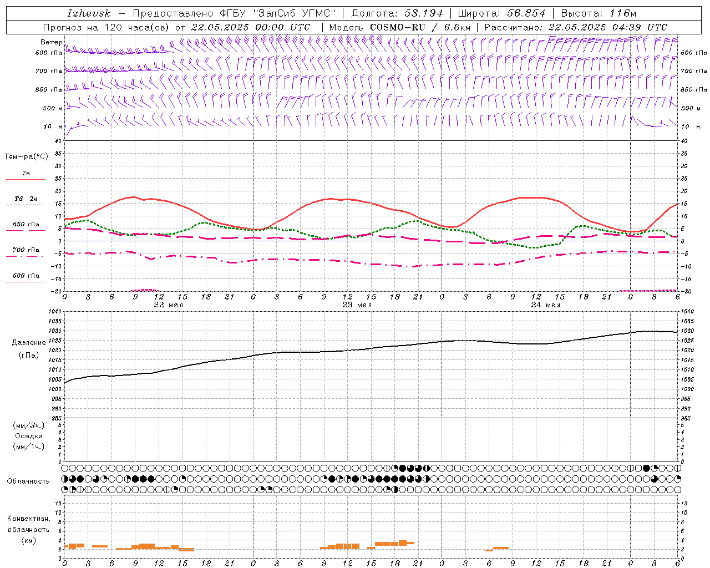Click the '(мм/1ч.)' precipitation unit label
The width and height of the screenshot is (710, 568).
click(x=29, y=447)
